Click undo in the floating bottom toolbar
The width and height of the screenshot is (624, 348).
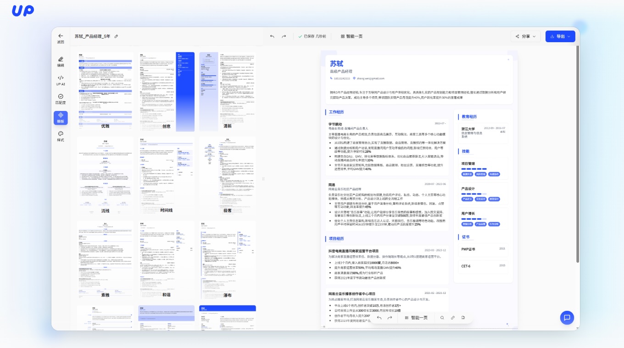tap(379, 317)
